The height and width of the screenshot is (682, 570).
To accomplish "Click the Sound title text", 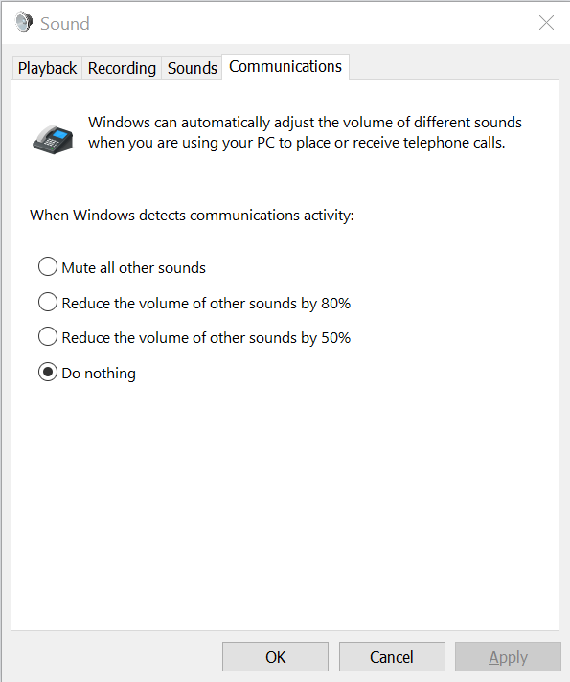I will (65, 24).
